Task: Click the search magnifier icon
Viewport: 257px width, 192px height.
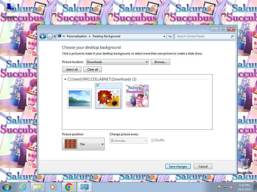Action: pyautogui.click(x=232, y=36)
